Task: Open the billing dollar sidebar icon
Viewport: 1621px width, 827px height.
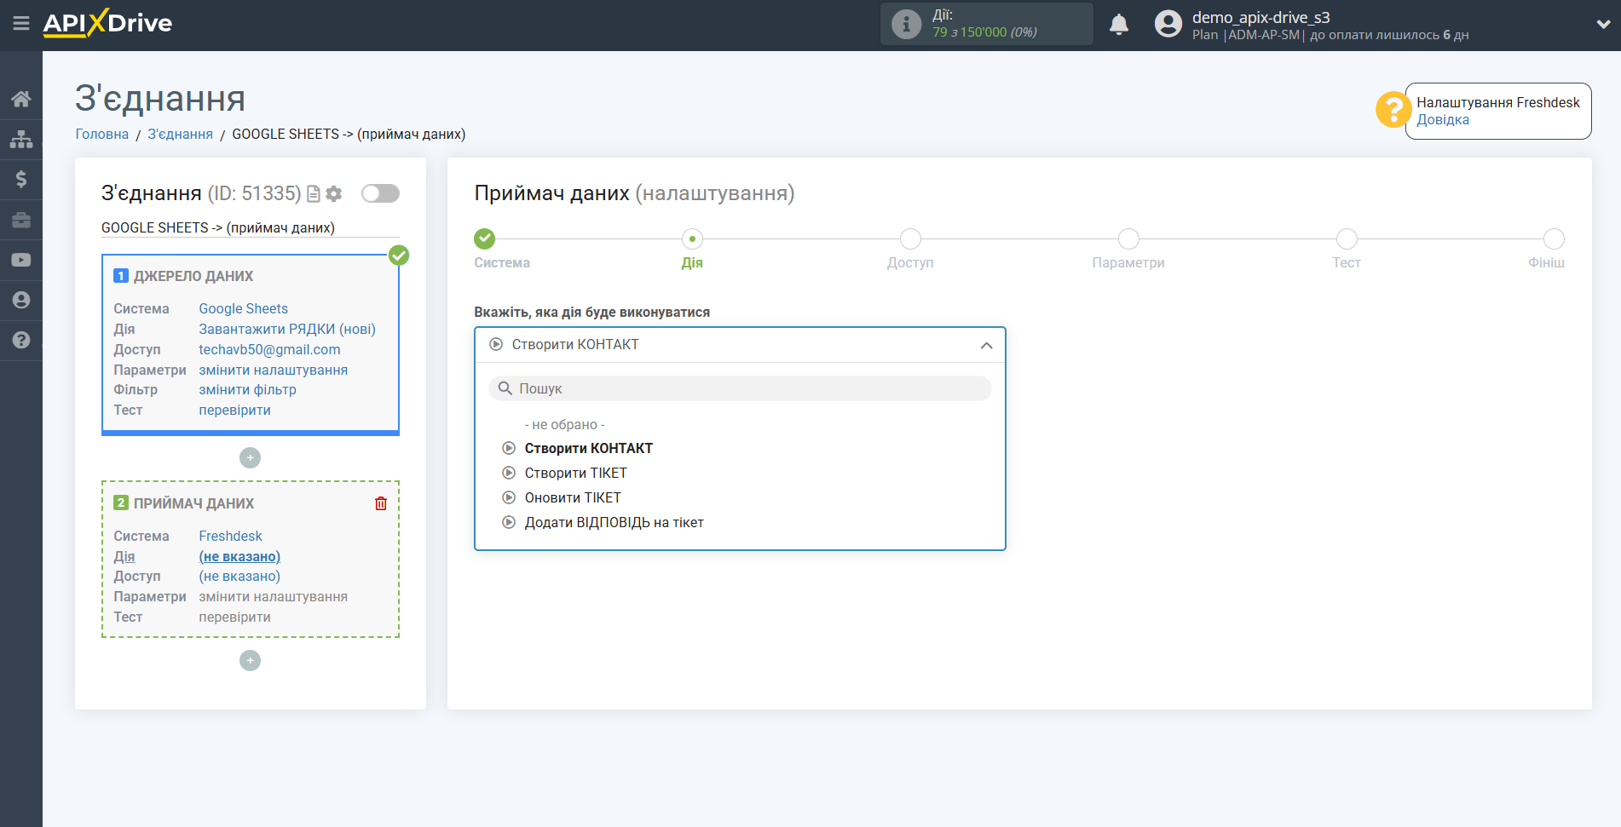Action: click(21, 179)
